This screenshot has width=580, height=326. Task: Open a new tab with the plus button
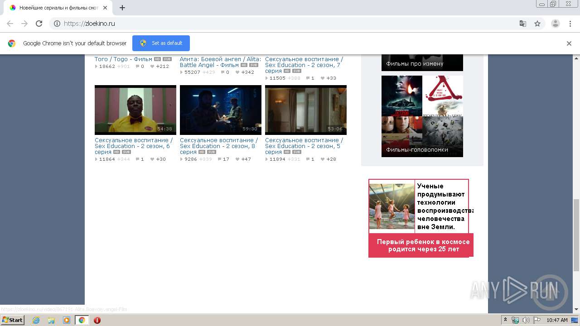pos(122,8)
